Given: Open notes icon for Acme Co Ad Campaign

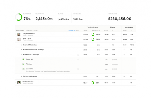Looking at the screenshot, I should point(78,55).
